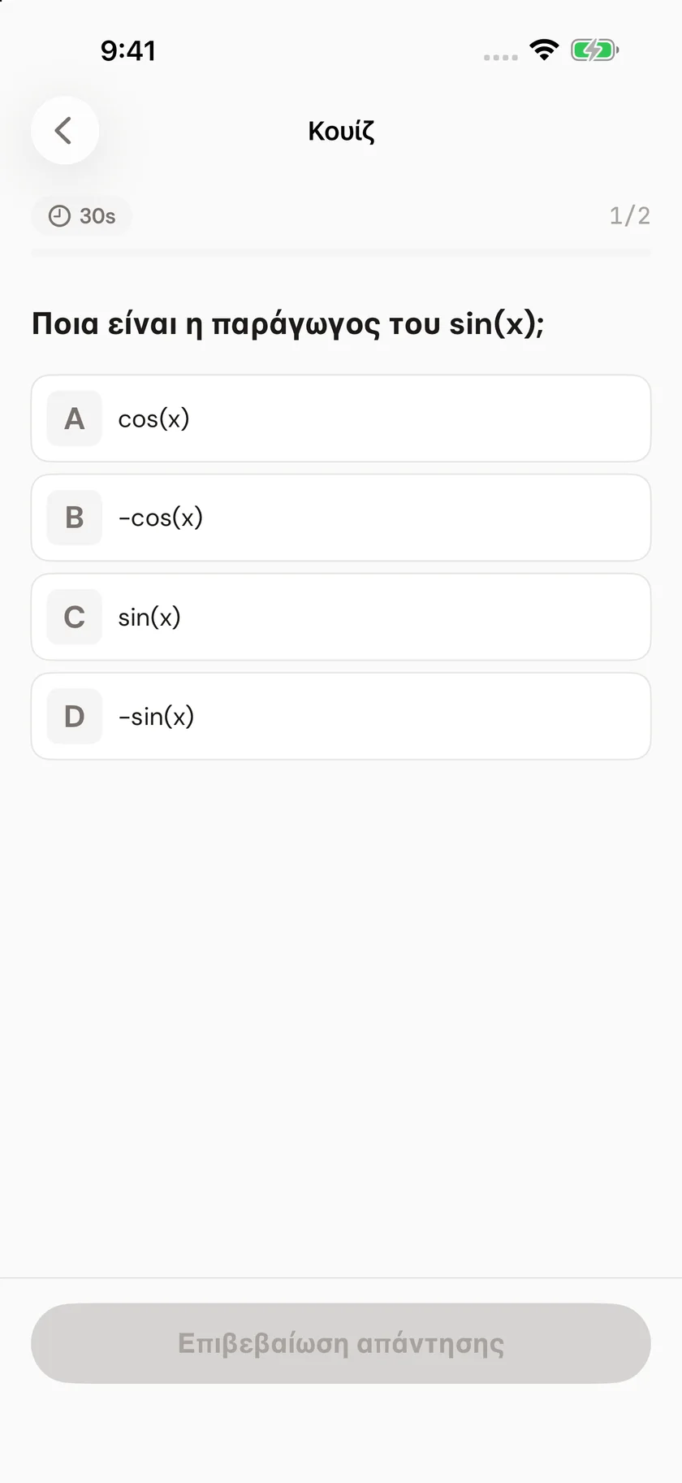682x1483 pixels.
Task: Click the clock timer icon
Action: point(59,216)
